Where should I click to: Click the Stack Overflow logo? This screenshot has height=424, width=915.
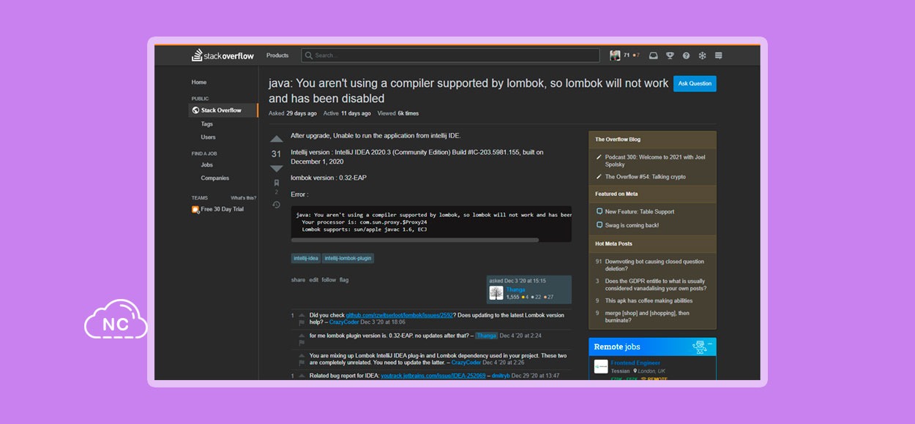click(222, 56)
